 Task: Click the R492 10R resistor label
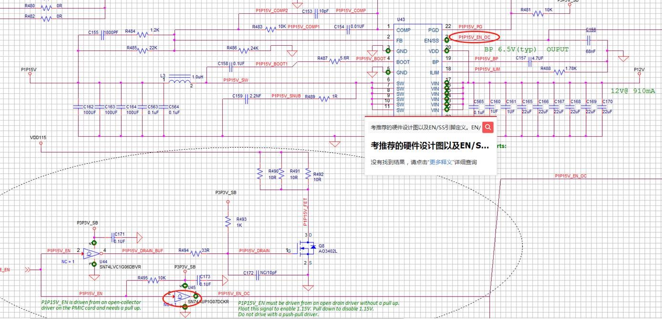pos(318,177)
